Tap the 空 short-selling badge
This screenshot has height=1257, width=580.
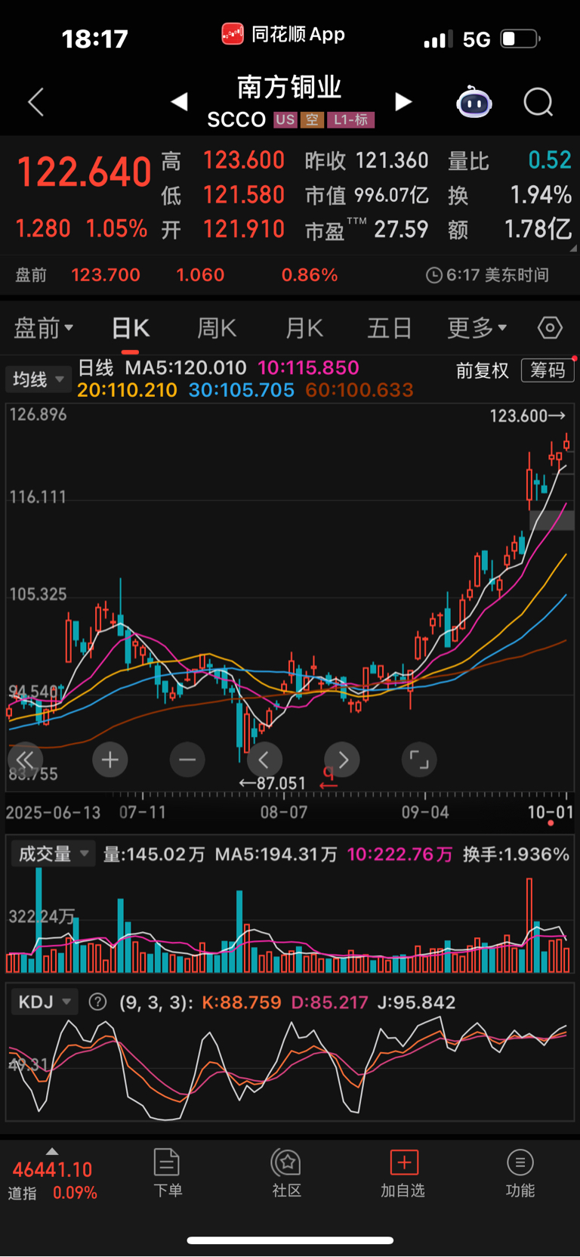312,119
